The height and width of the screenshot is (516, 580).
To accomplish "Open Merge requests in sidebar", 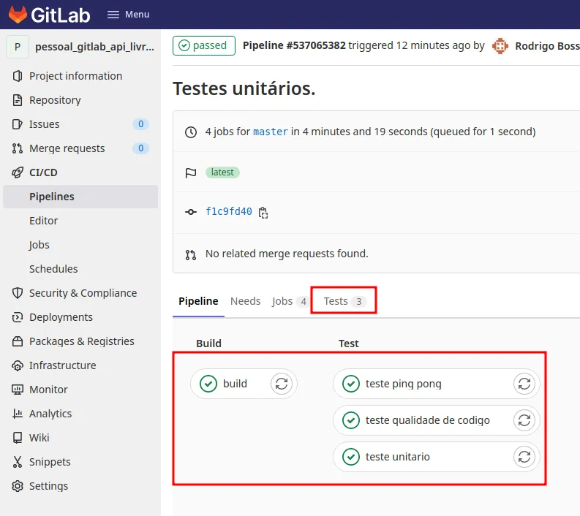I will pyautogui.click(x=67, y=148).
